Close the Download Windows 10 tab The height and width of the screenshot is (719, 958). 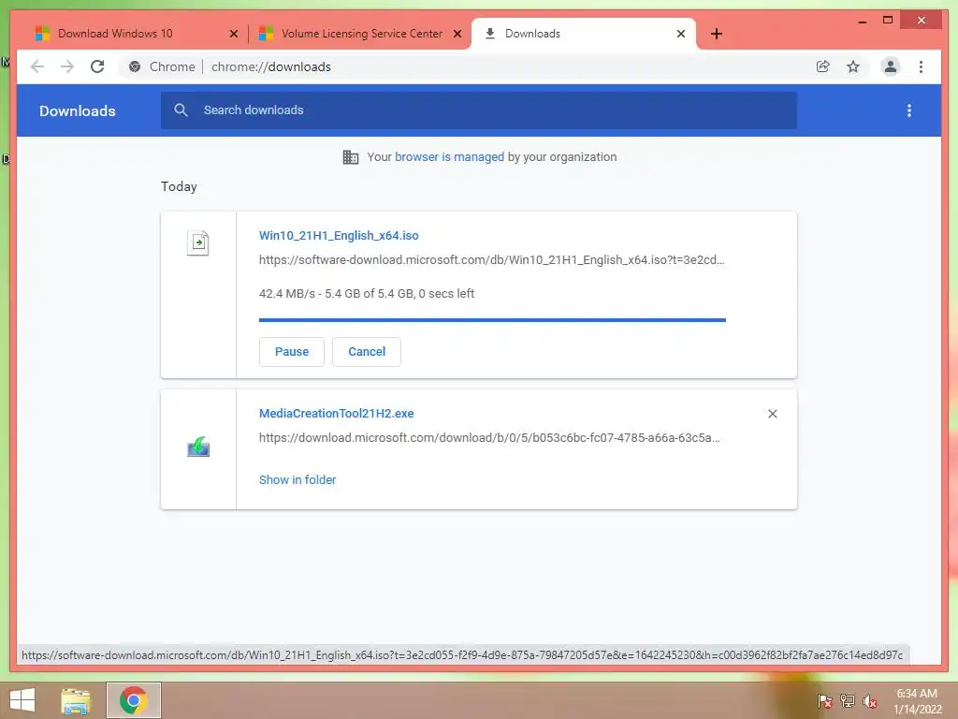233,34
